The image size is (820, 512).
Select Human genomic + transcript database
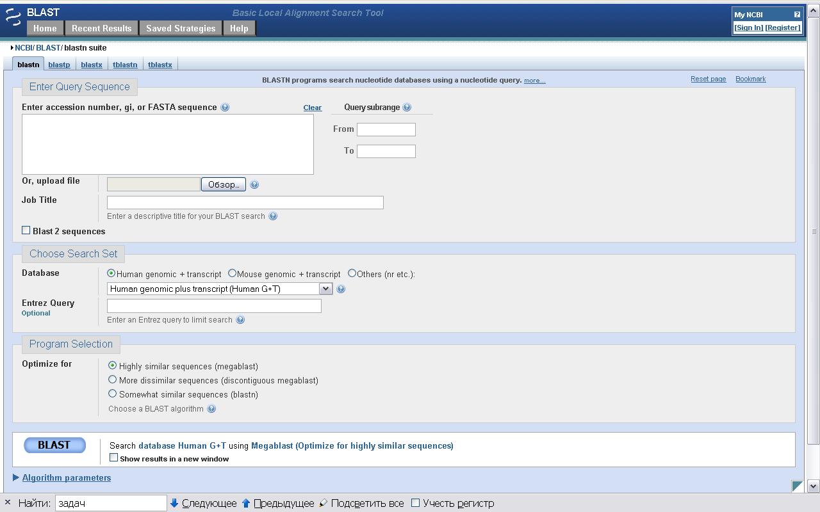pos(111,273)
